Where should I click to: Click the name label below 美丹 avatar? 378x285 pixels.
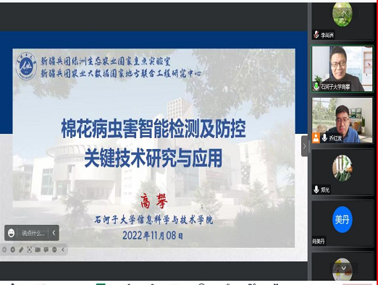coord(319,241)
